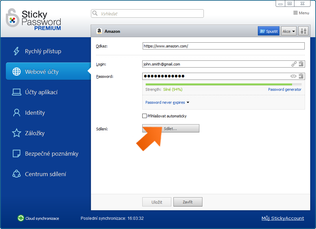Maximize the Sticky Password window
The height and width of the screenshot is (229, 316).
pos(290,3)
